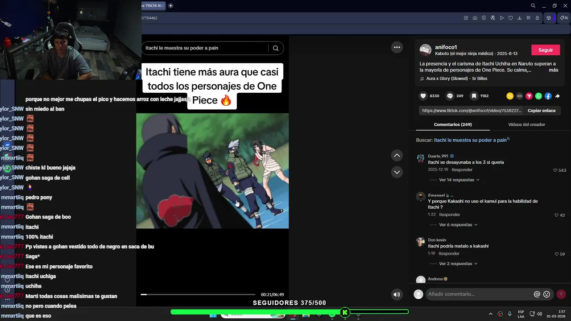The width and height of the screenshot is (571, 321).
Task: Open browser search magnifier in title bar
Action: point(533,6)
